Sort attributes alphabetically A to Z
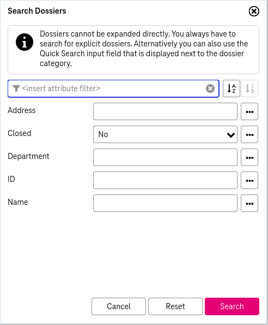 (231, 88)
